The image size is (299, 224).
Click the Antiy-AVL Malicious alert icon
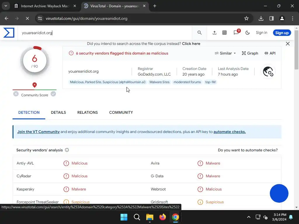coord(66,163)
